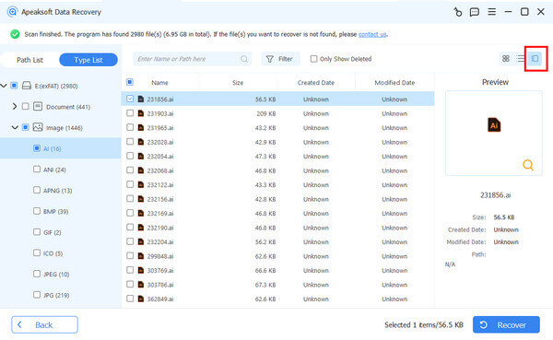Image resolution: width=553 pixels, height=340 pixels.
Task: Switch to Type List tab
Action: point(88,60)
